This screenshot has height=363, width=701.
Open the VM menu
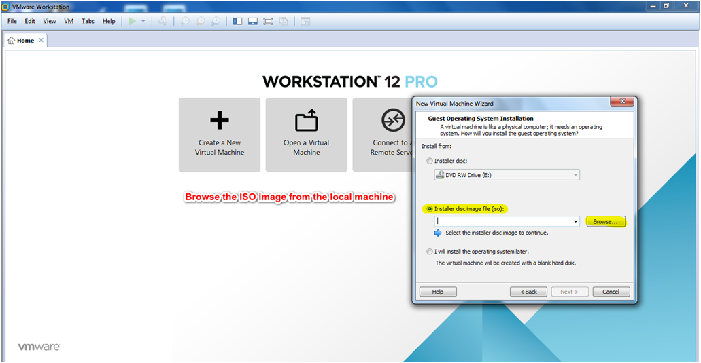(69, 21)
